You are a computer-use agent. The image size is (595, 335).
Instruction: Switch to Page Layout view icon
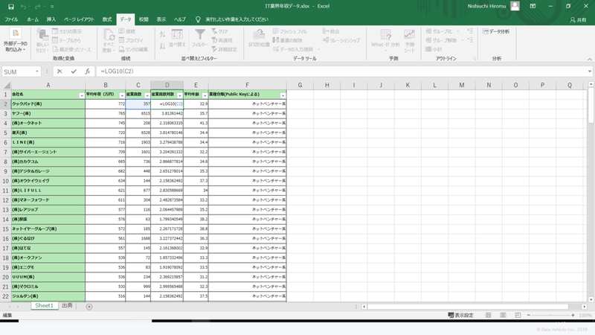[x=503, y=315]
